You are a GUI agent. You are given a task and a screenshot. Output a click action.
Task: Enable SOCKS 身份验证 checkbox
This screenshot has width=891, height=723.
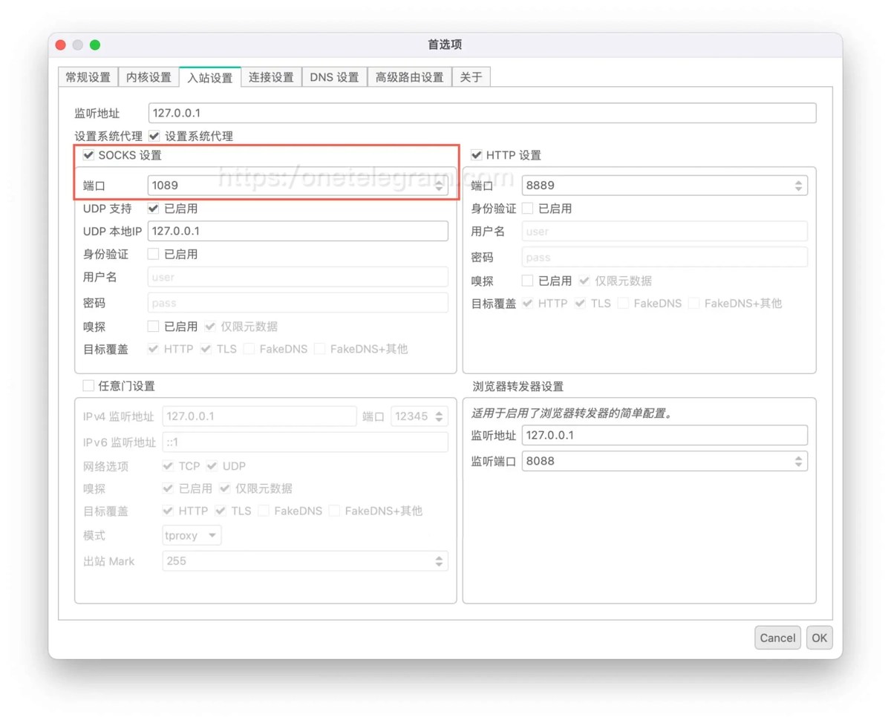point(154,254)
